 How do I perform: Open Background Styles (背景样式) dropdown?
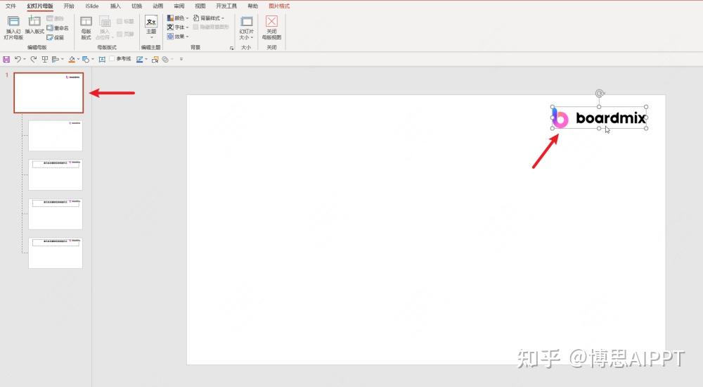(x=209, y=18)
